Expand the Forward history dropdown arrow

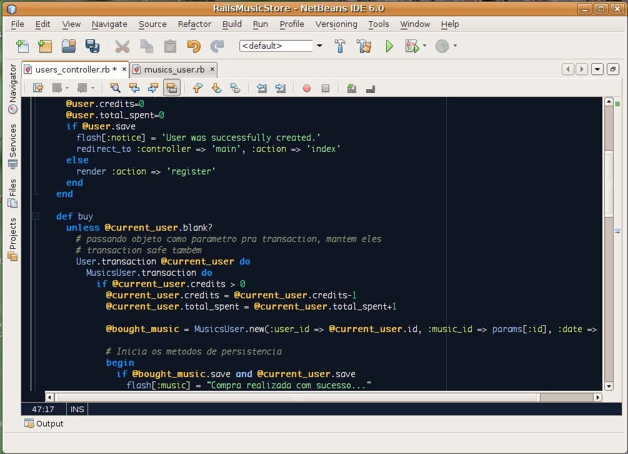(x=92, y=88)
